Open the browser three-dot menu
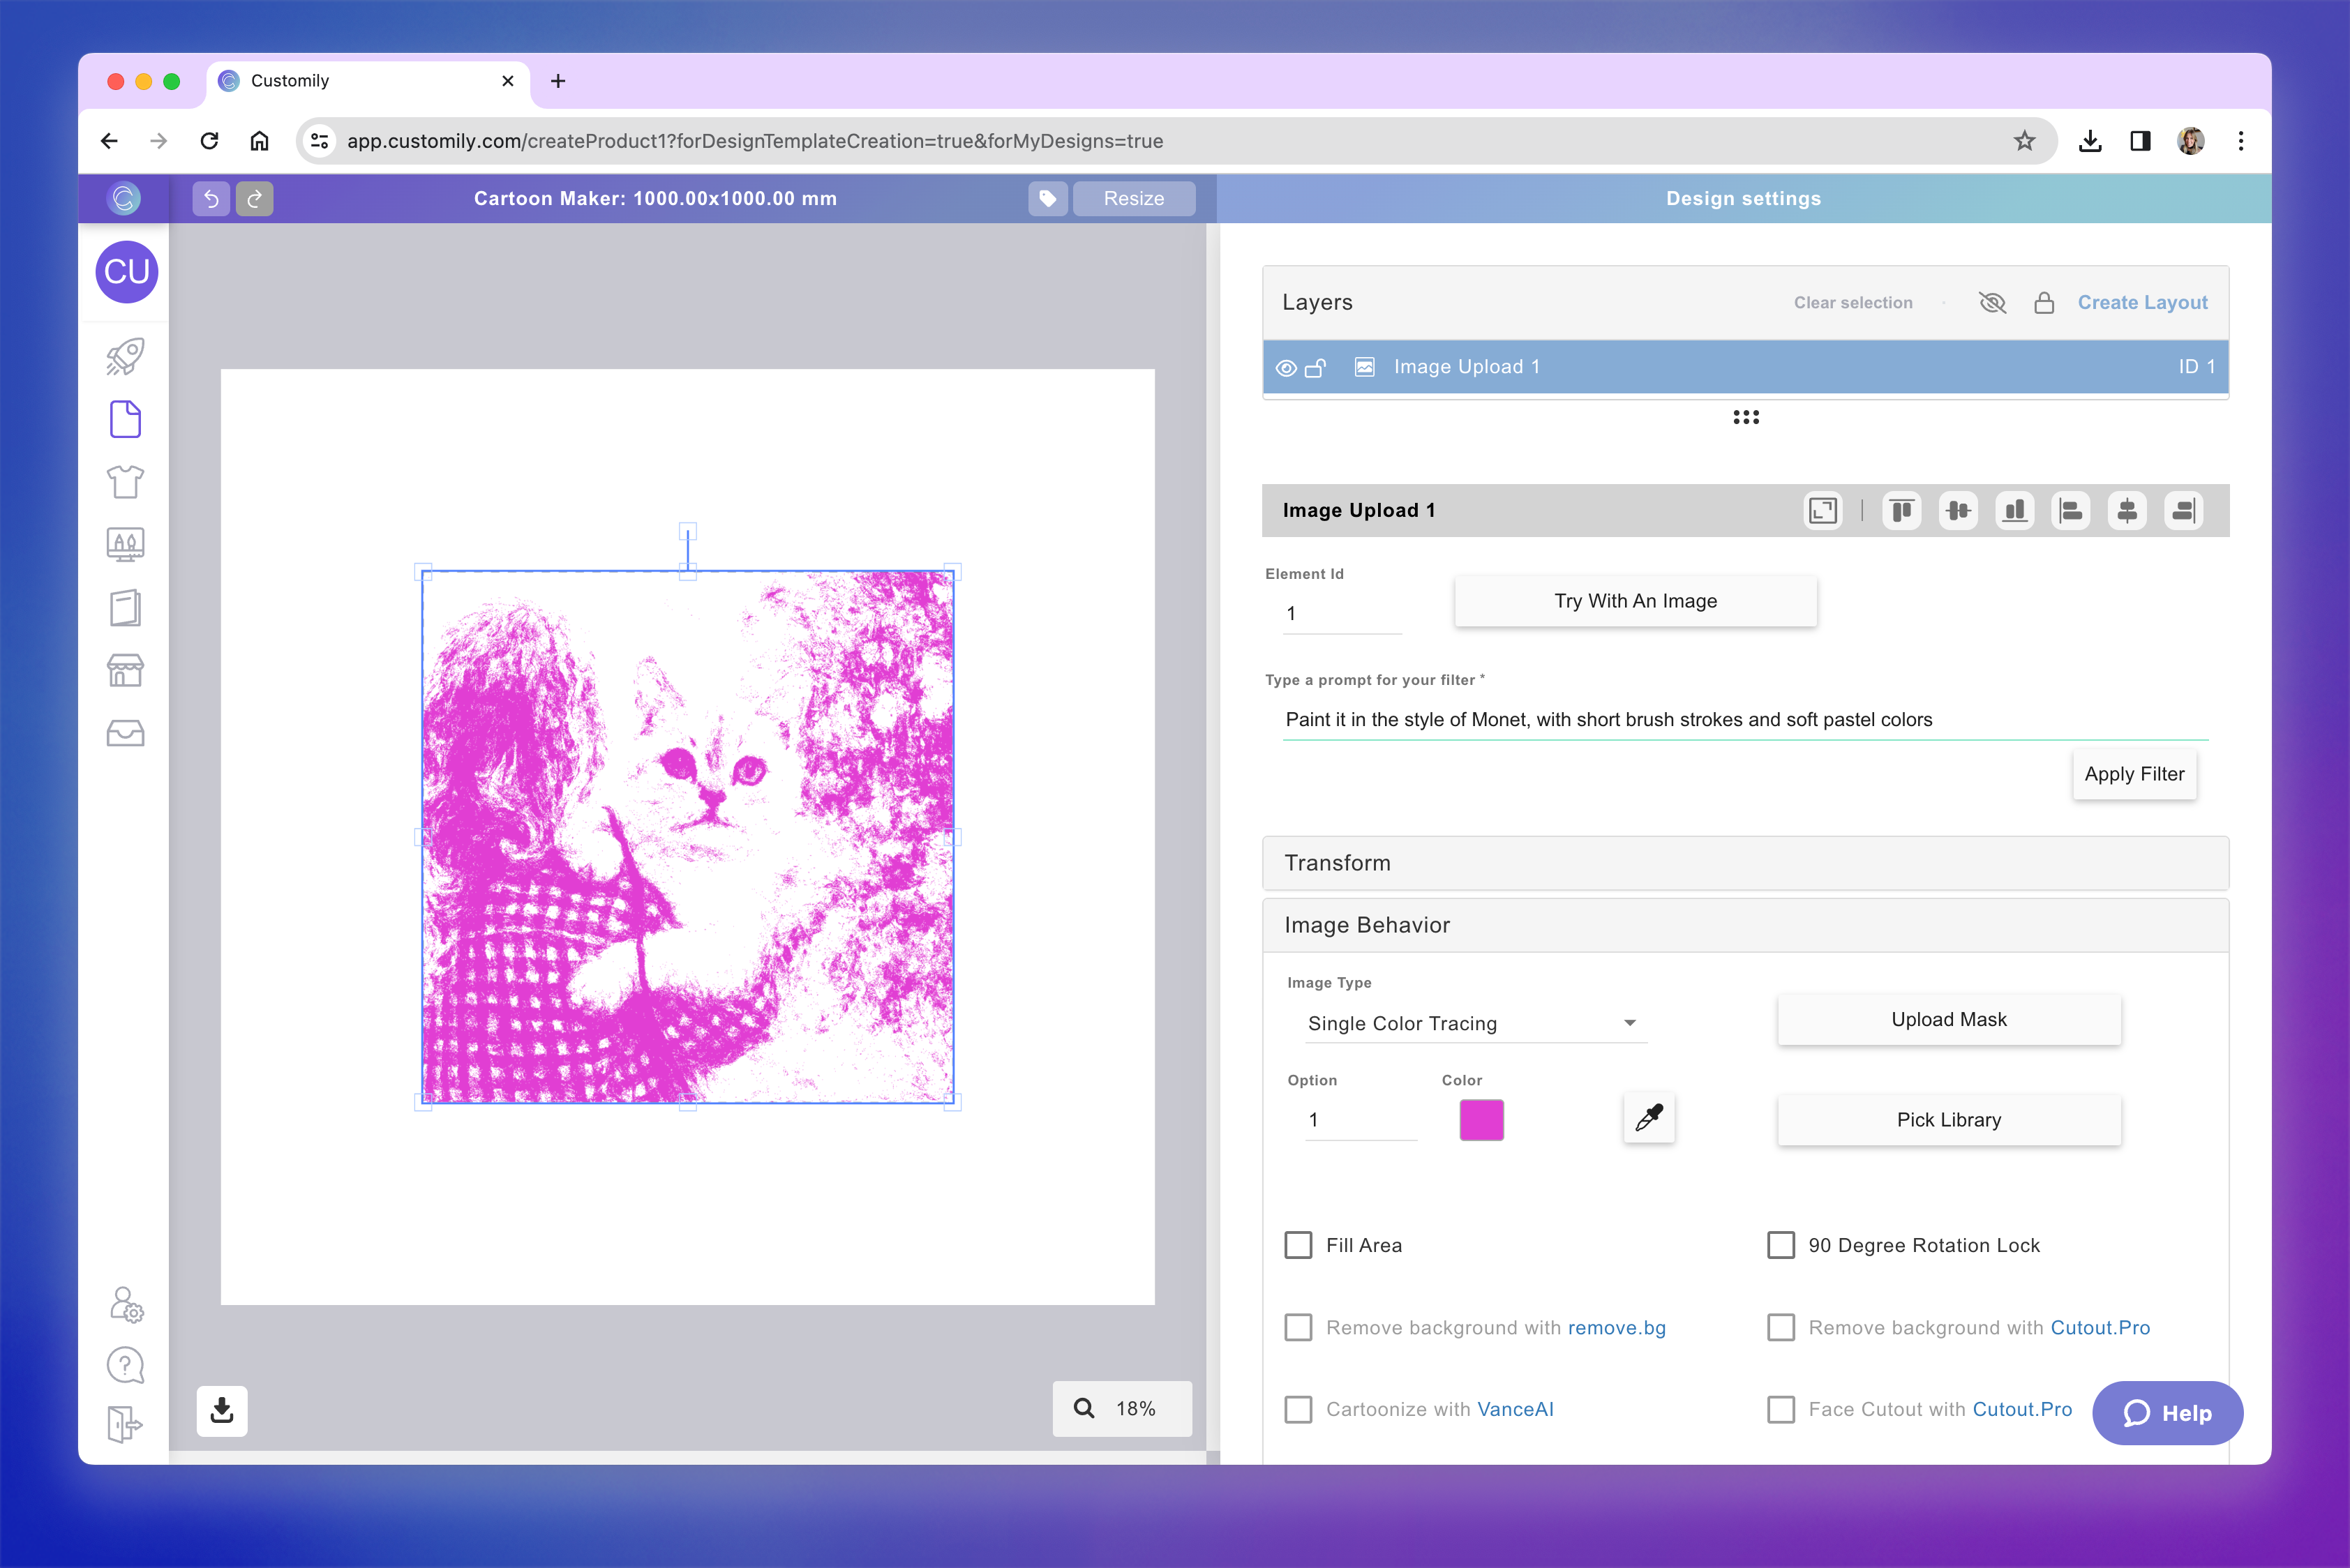The height and width of the screenshot is (1568, 2350). point(2241,141)
